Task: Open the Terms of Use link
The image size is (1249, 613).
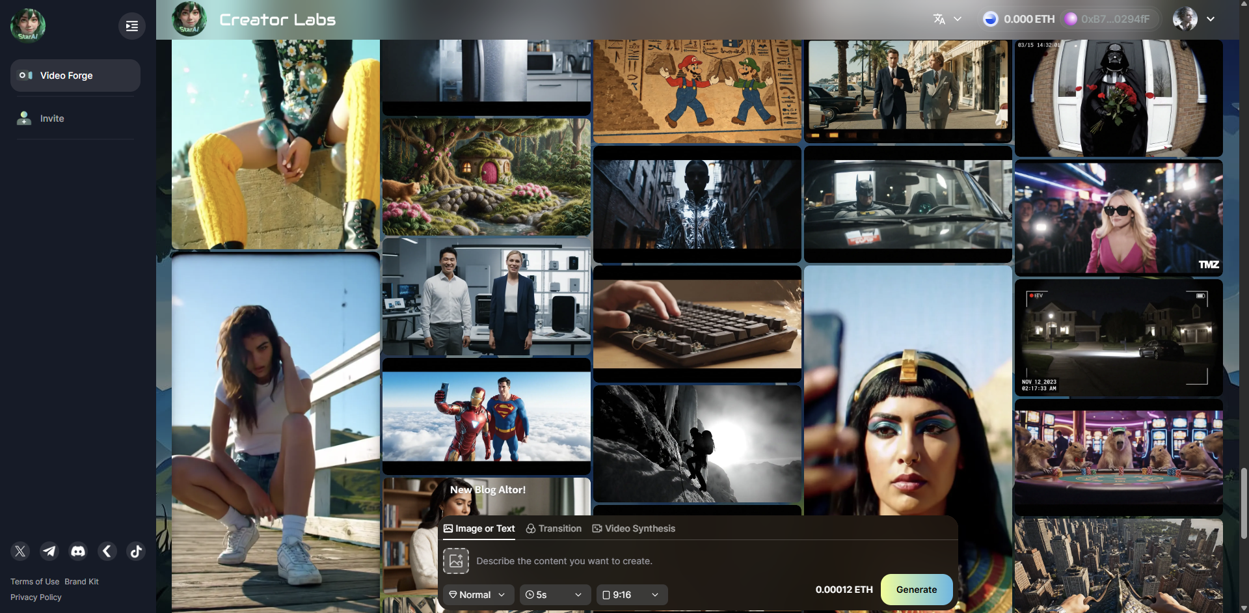Action: tap(34, 582)
